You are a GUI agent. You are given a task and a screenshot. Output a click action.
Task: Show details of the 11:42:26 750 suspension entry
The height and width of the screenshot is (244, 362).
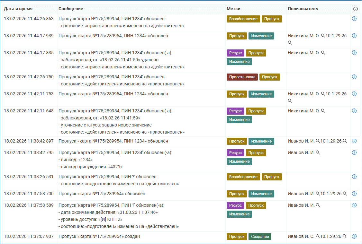tap(354, 77)
